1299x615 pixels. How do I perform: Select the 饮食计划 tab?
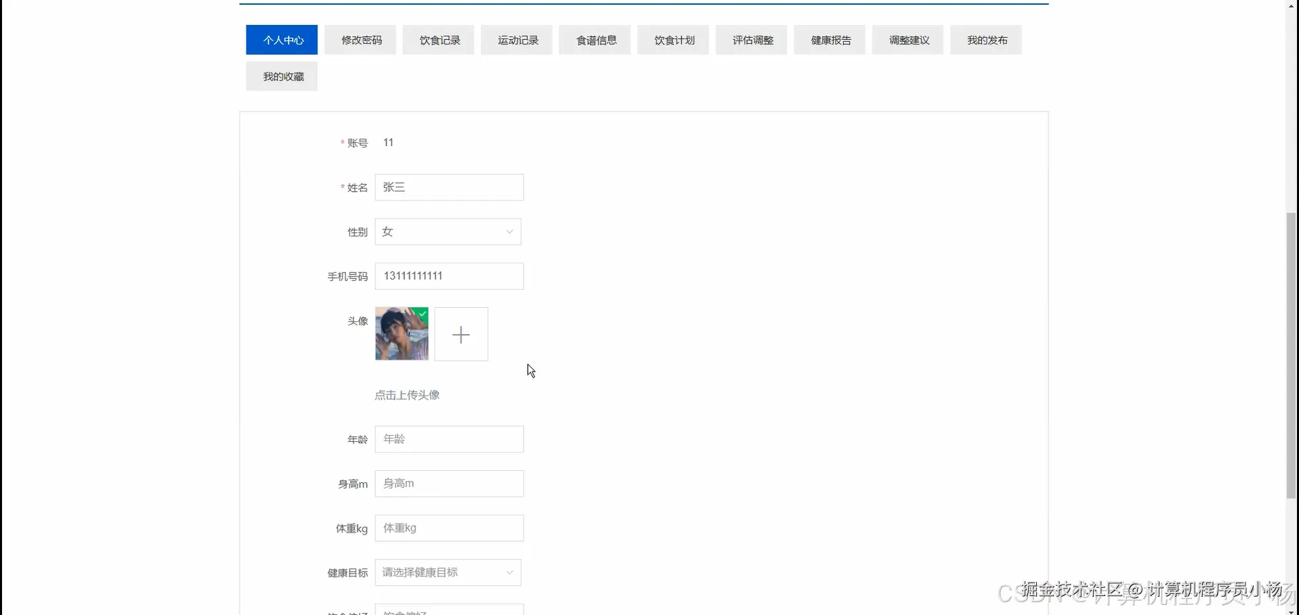673,39
